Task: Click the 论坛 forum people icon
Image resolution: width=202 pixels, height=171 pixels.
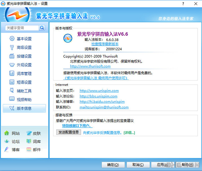Action: [7, 141]
